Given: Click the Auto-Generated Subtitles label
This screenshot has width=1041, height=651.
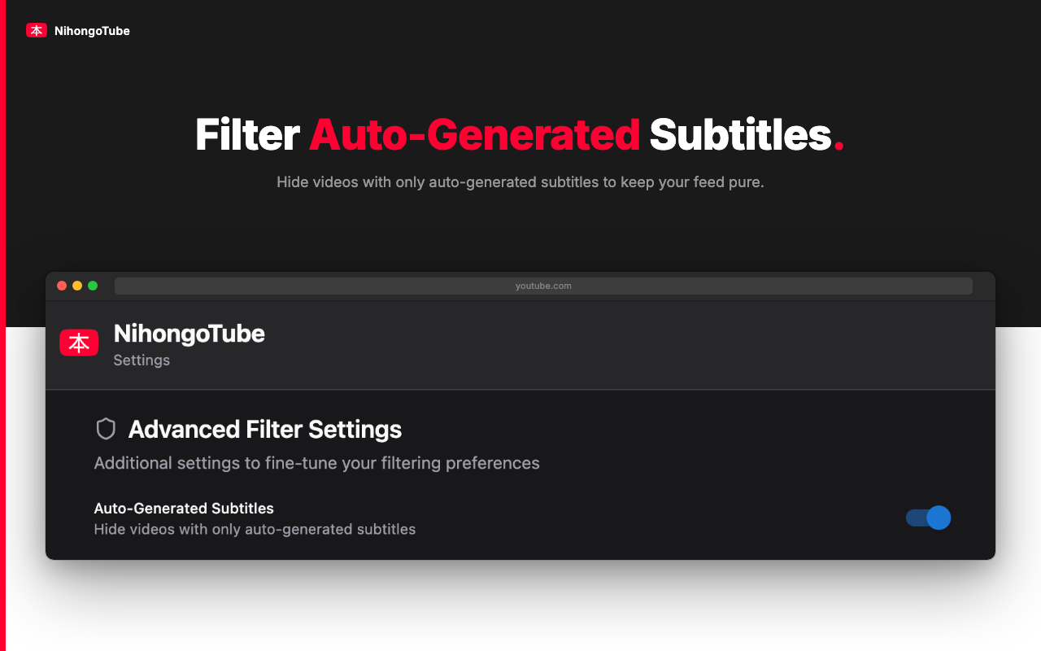Looking at the screenshot, I should tap(184, 509).
